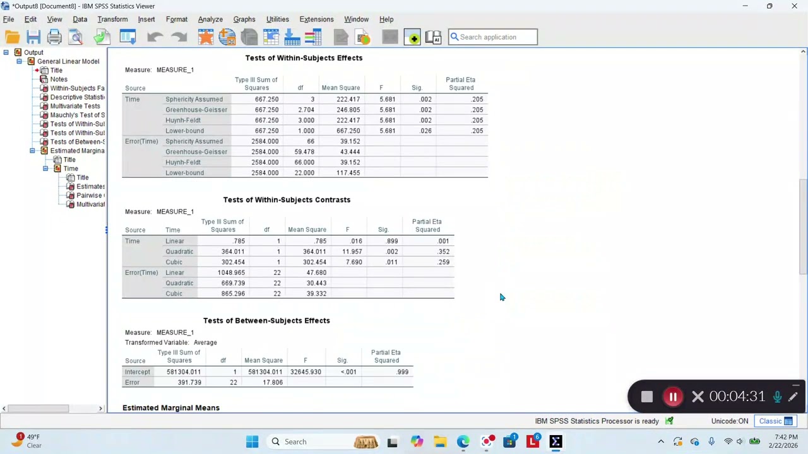
Task: Click the Tests of Between-Subjects Effects title
Action: point(266,321)
